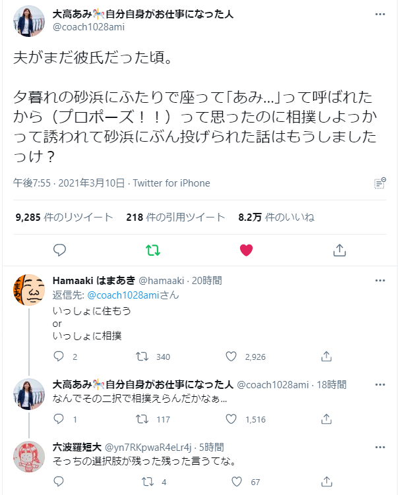The width and height of the screenshot is (399, 495).
Task: Open the @coach1028ami mention link in Hamaaki's reply
Action: [119, 295]
